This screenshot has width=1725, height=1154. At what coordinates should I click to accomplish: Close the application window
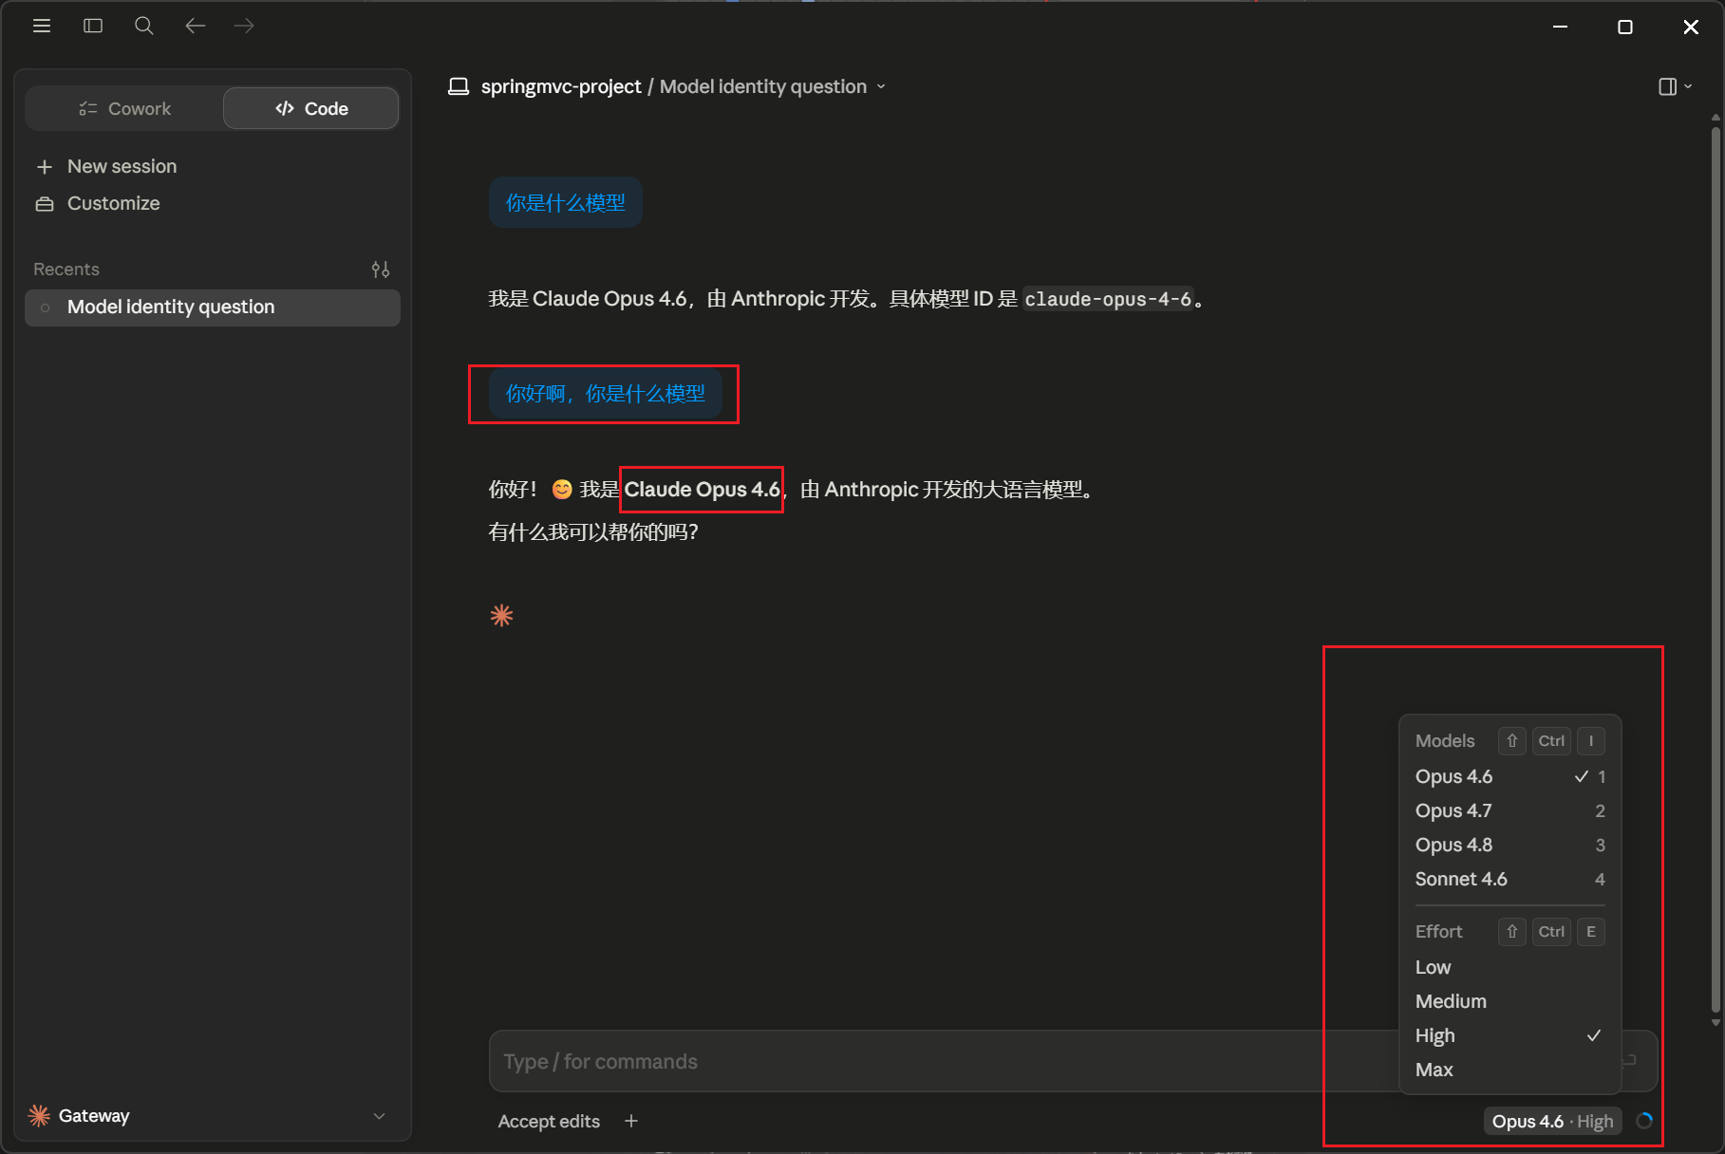coord(1691,27)
